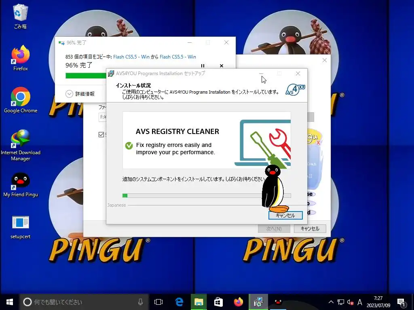Close the AVS4YOU installer window
Viewport: 414px width, 310px height.
298,73
